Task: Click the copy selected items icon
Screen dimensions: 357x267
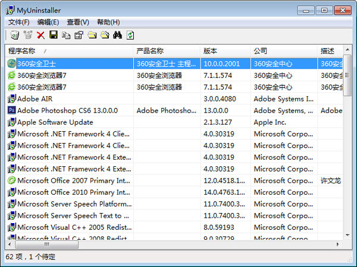Action: point(66,35)
